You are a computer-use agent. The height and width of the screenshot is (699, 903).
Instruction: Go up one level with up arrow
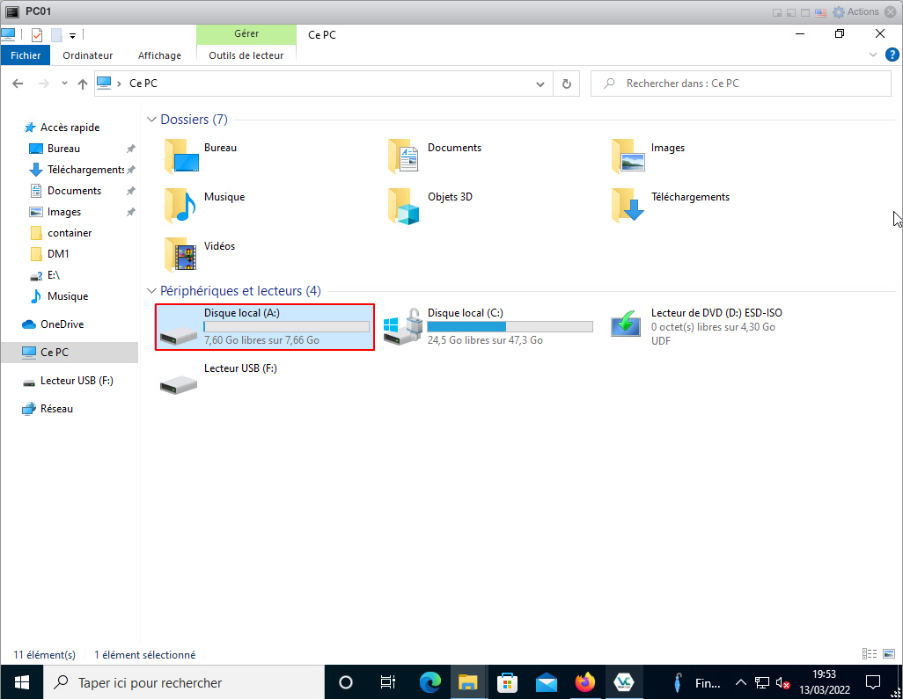coord(83,84)
